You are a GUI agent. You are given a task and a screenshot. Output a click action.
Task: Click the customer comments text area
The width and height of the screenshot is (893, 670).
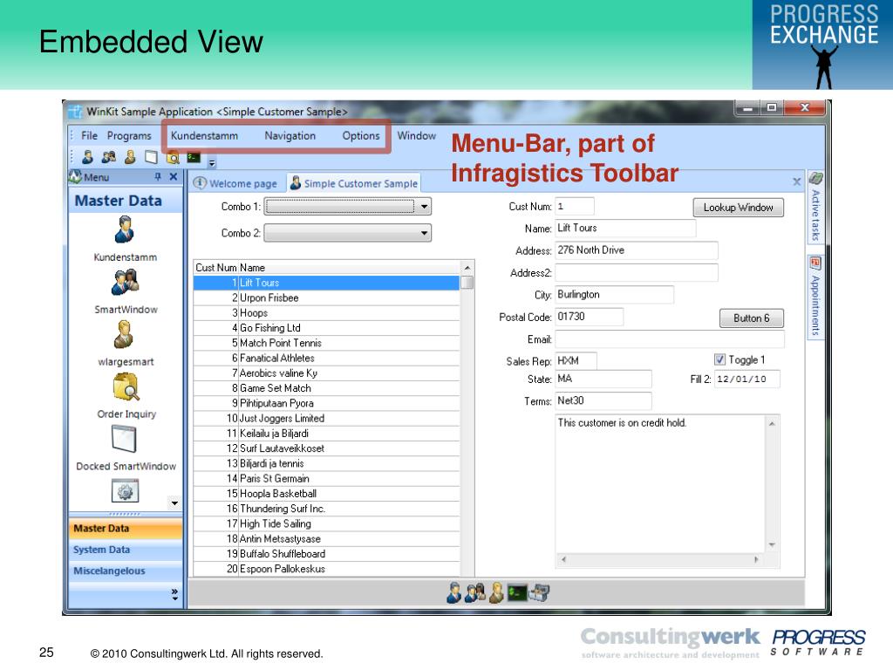coord(661,484)
